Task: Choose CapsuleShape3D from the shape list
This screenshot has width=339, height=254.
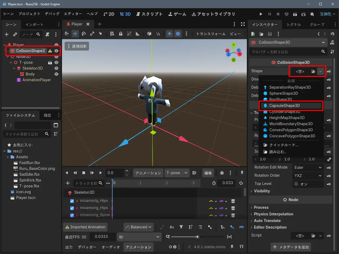Action: point(284,106)
